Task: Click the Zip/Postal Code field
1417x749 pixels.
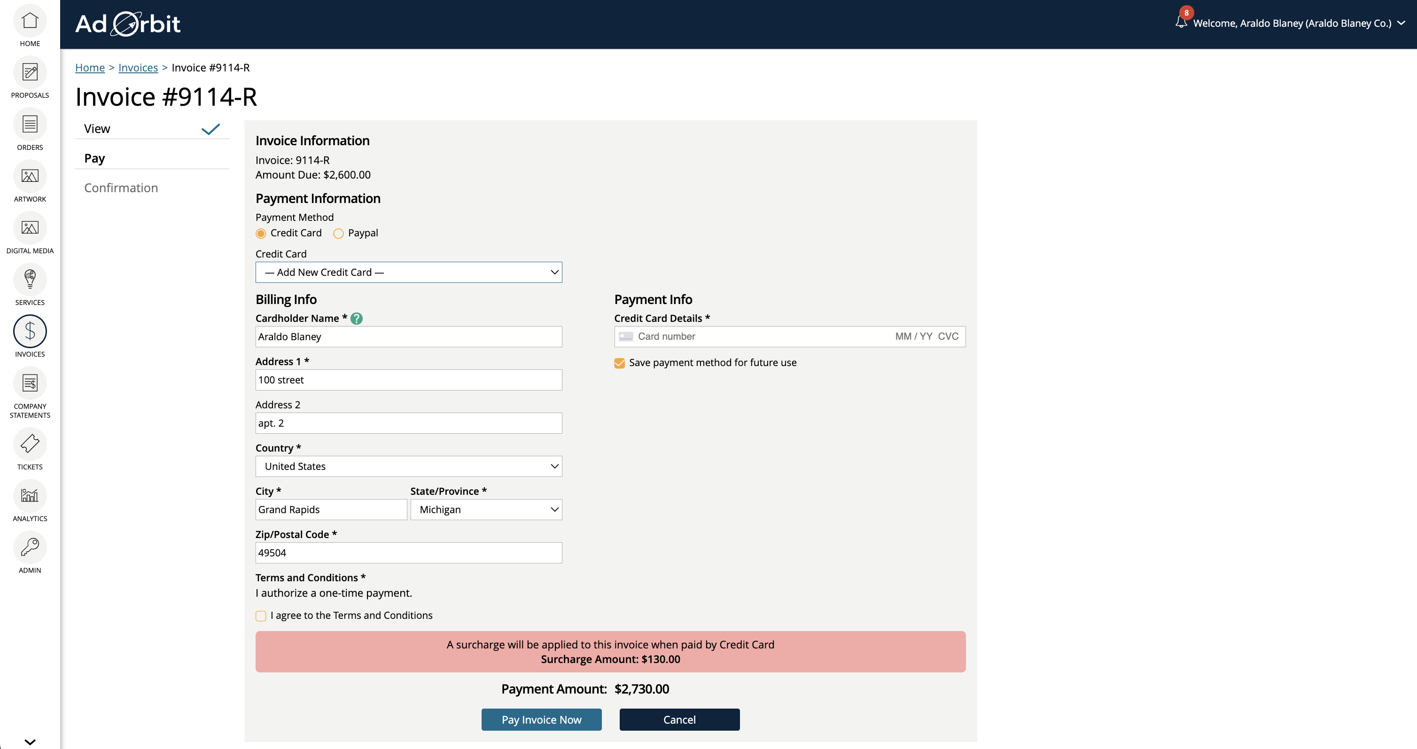Action: [x=409, y=553]
